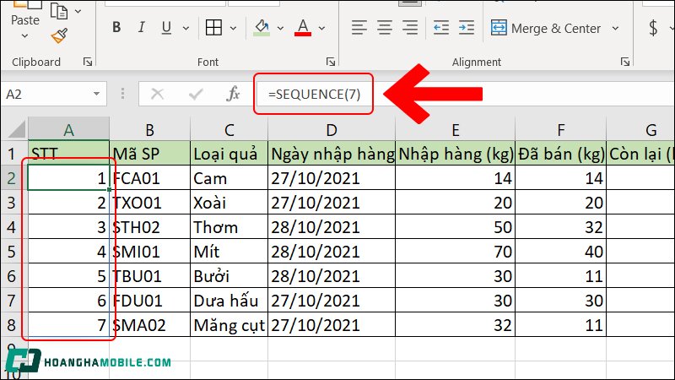675x380 pixels.
Task: Select column B header
Action: [149, 129]
